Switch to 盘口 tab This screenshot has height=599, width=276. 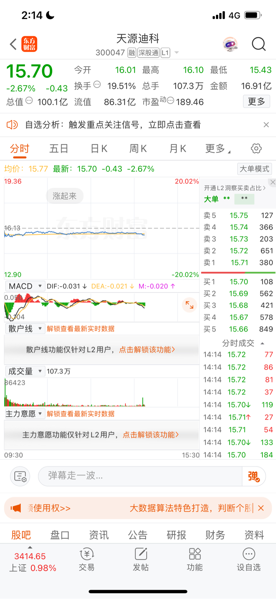pos(60,535)
